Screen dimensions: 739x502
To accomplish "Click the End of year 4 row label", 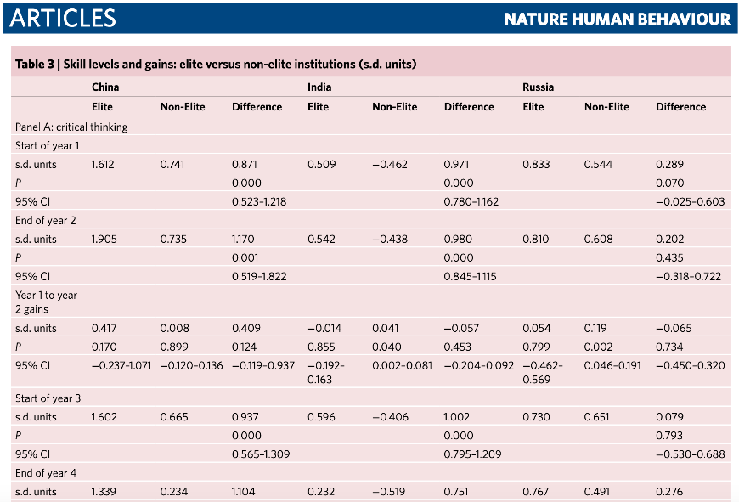I will [46, 473].
